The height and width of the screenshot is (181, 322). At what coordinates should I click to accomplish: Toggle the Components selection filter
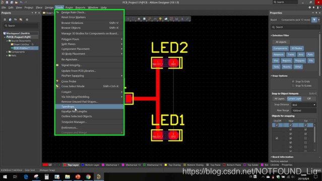(x=280, y=48)
